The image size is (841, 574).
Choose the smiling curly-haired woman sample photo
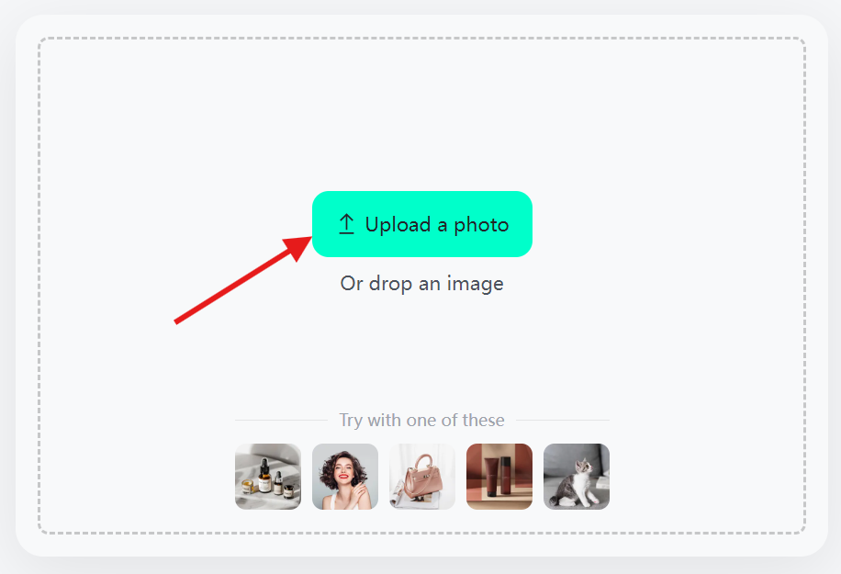coord(345,477)
